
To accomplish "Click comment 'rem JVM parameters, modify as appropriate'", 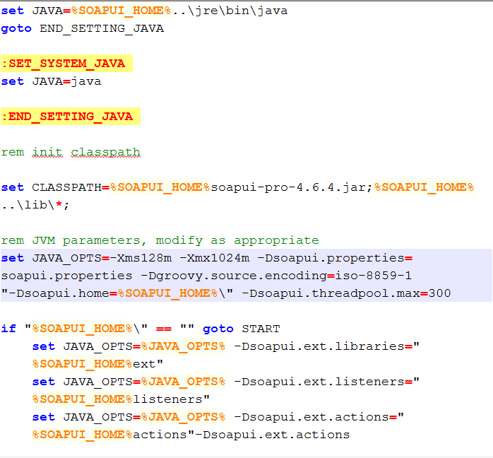I will [x=160, y=240].
